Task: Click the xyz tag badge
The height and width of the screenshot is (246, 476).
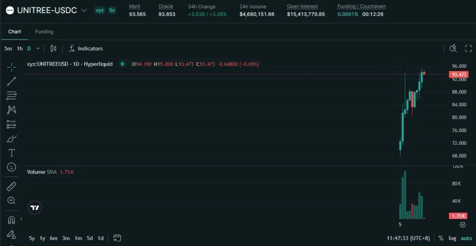Action: click(x=100, y=10)
